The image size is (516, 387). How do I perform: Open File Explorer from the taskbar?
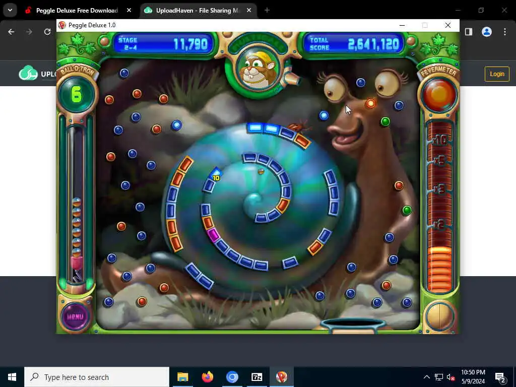coord(182,377)
